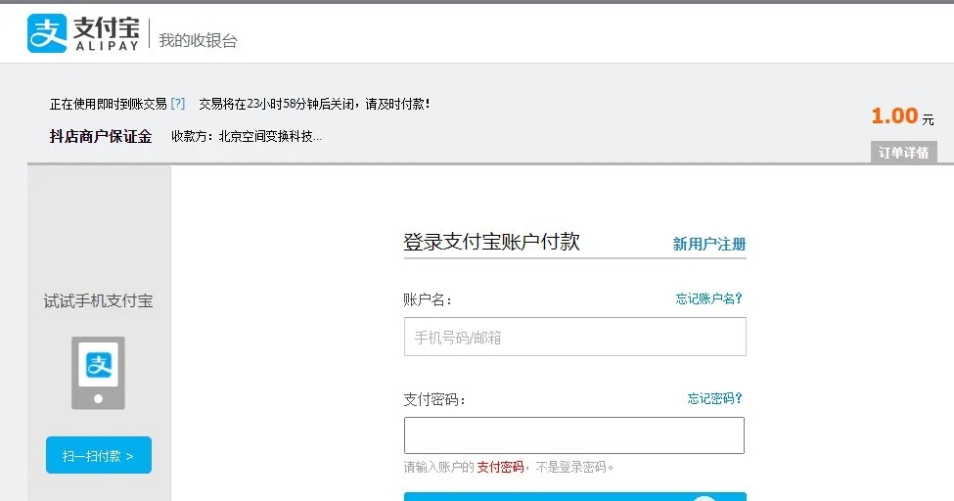Focus the 支付密码 payment password field
This screenshot has height=501, width=954.
coord(574,435)
